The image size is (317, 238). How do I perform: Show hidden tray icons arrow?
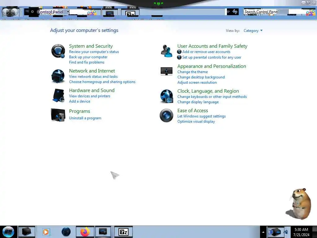(x=263, y=232)
